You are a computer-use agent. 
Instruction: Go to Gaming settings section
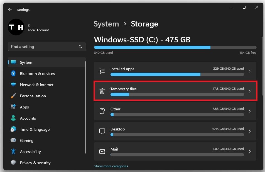click(26, 140)
